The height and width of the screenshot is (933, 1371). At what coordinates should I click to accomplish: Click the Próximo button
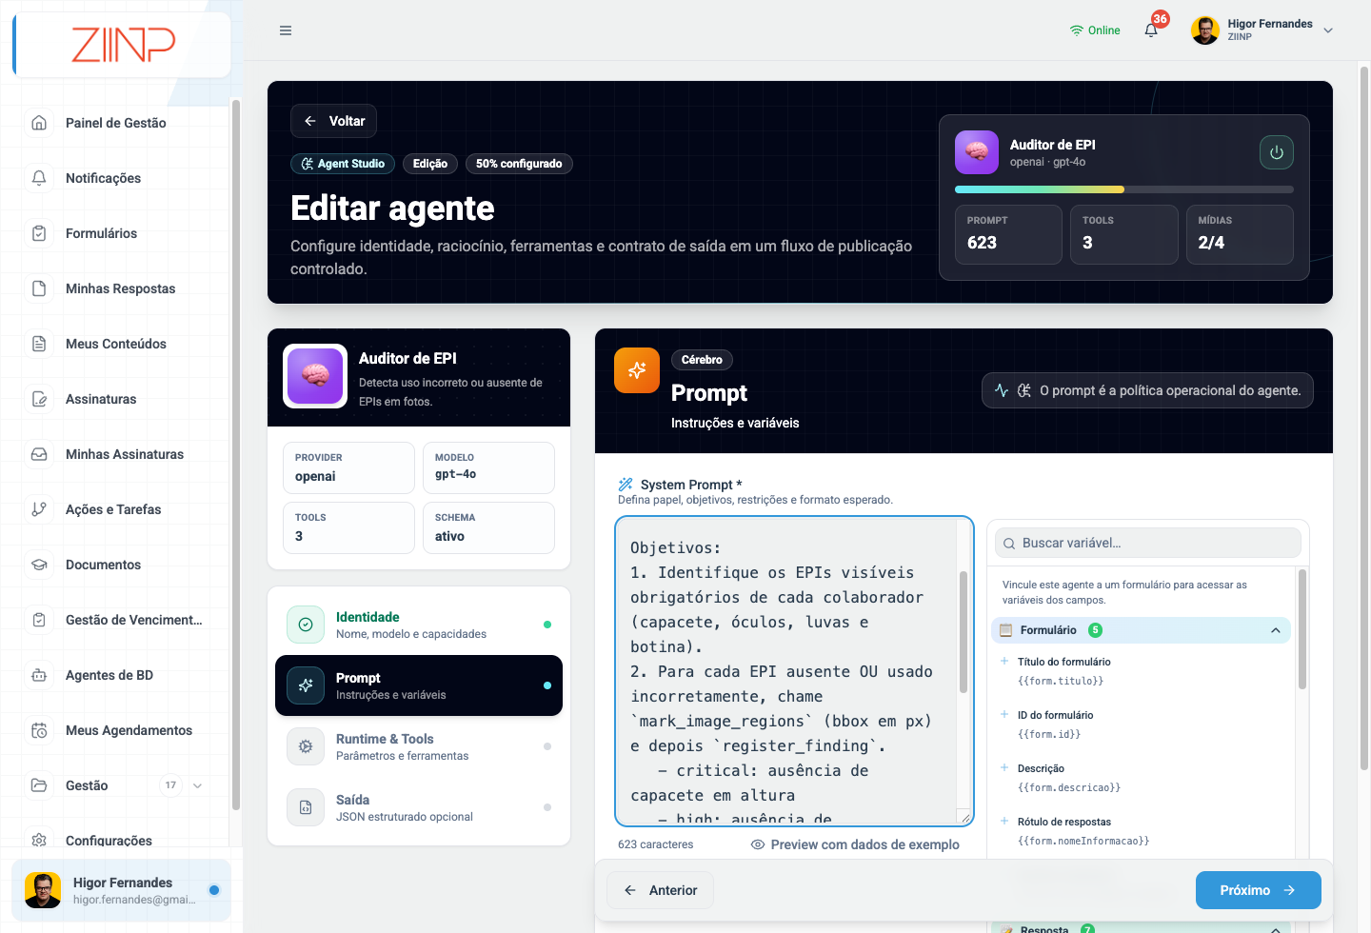pos(1259,890)
